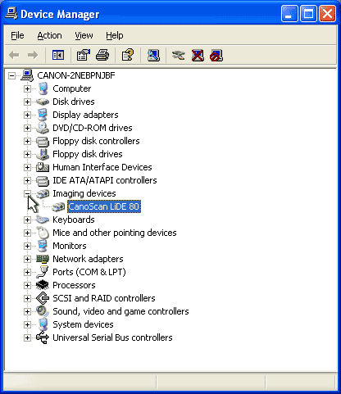Open the File menu

tap(17, 35)
